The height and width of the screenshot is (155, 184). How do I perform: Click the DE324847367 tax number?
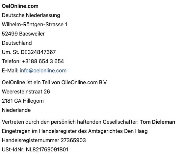pos(38,52)
